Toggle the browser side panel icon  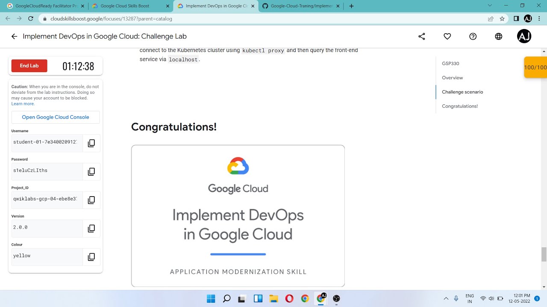[x=516, y=19]
